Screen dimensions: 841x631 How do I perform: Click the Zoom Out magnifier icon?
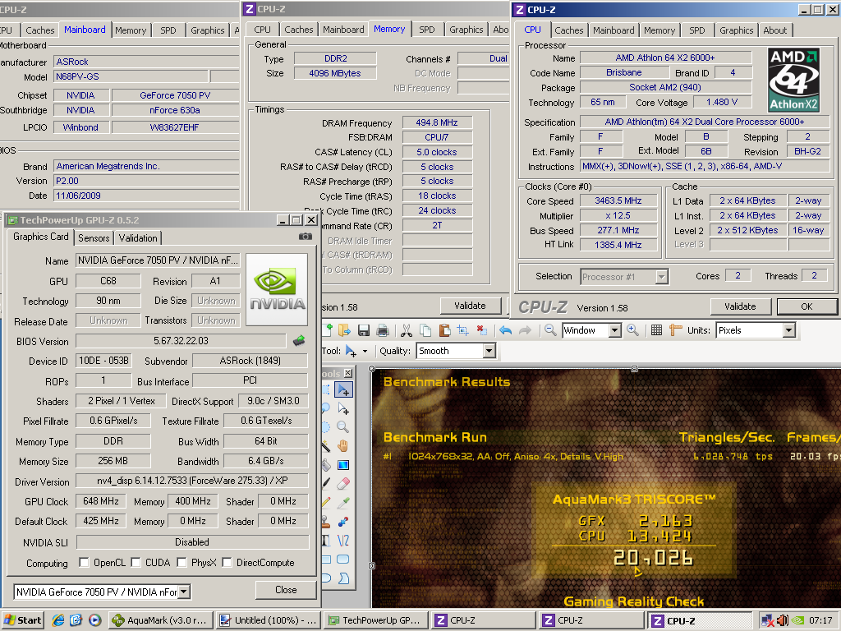549,330
